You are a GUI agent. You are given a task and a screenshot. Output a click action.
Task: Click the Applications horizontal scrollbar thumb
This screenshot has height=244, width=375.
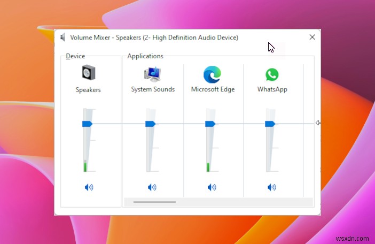click(154, 202)
